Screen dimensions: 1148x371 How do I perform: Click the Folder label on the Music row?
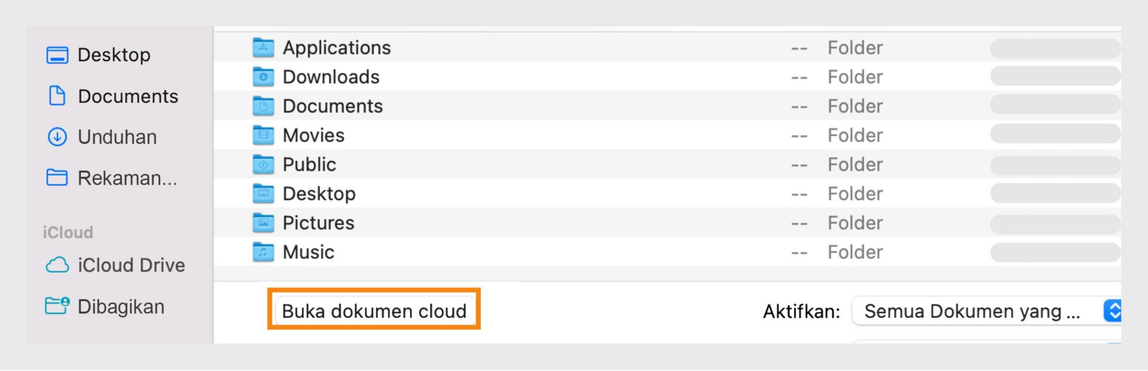(854, 252)
